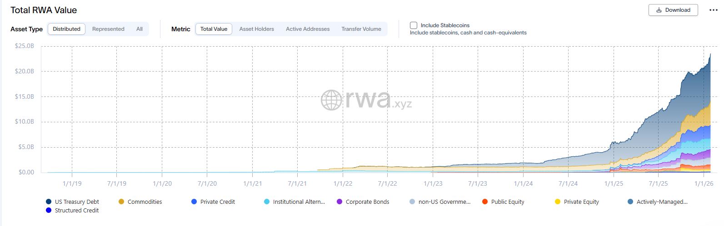Select the All asset type option
The image size is (724, 226).
pos(140,29)
